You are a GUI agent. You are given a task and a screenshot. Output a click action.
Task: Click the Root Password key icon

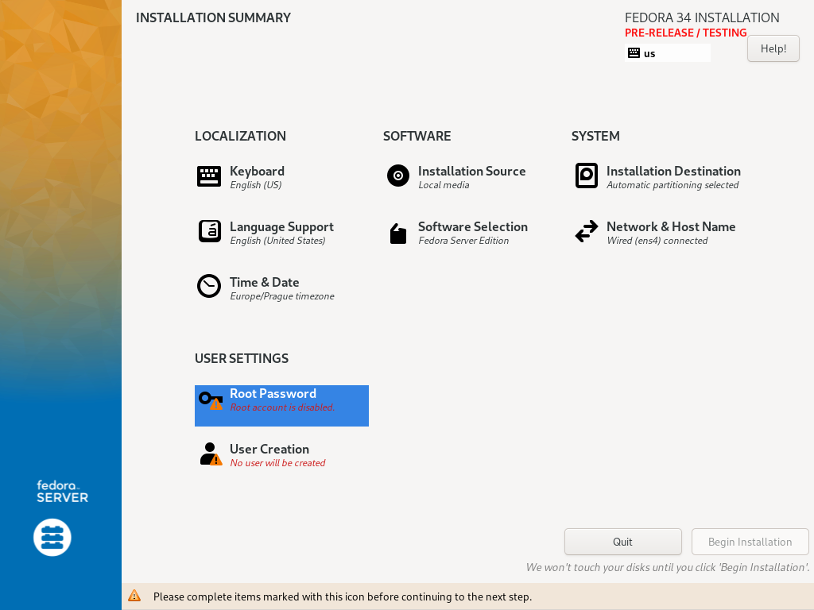click(210, 400)
